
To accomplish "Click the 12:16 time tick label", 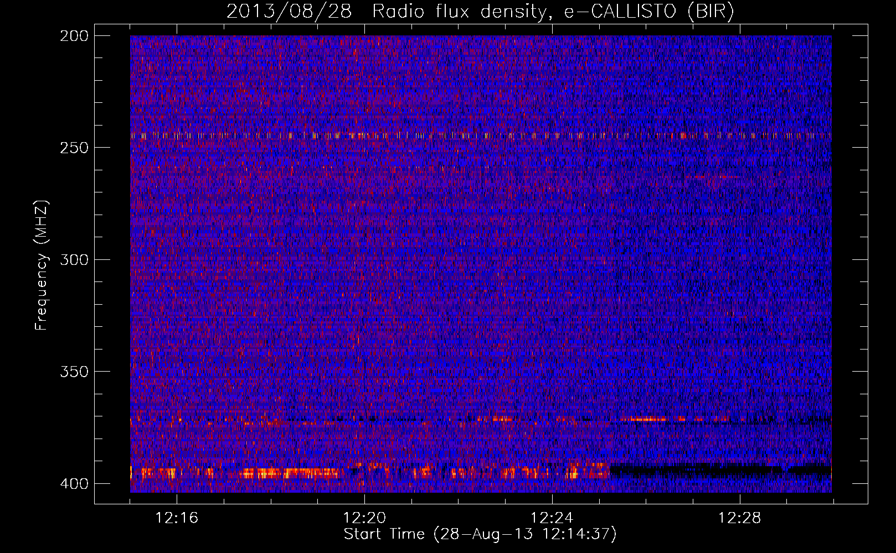I will (177, 518).
